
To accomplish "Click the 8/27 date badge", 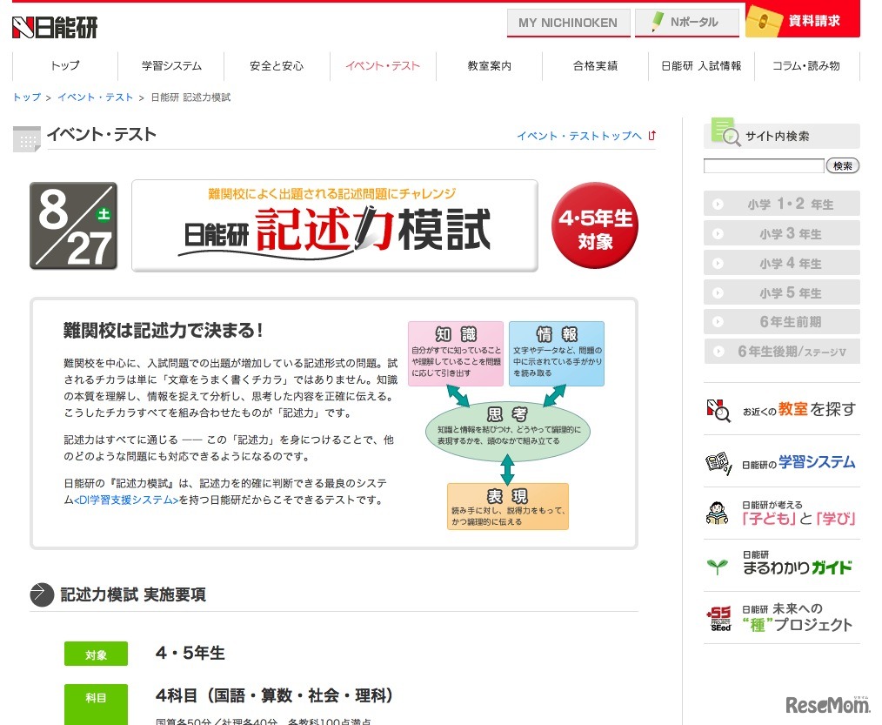I will (x=74, y=225).
